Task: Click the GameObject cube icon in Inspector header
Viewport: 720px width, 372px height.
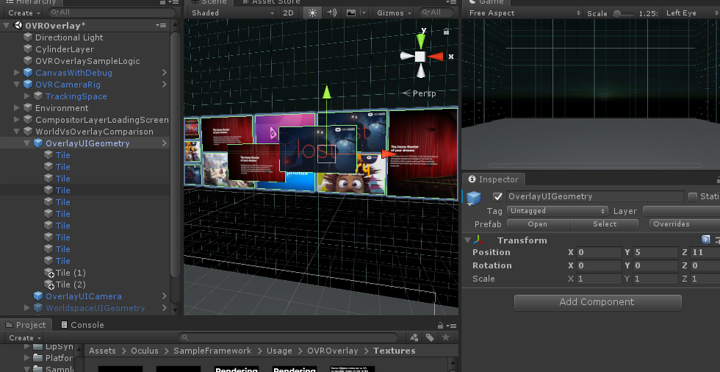Action: [x=473, y=198]
